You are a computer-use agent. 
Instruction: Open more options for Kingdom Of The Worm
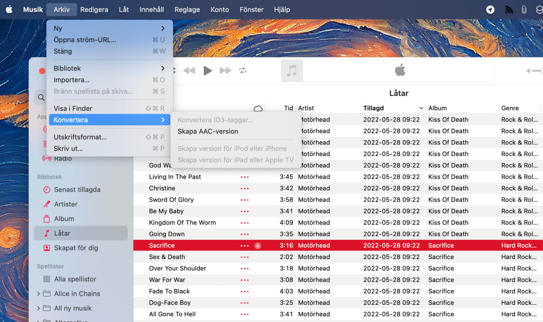(245, 223)
